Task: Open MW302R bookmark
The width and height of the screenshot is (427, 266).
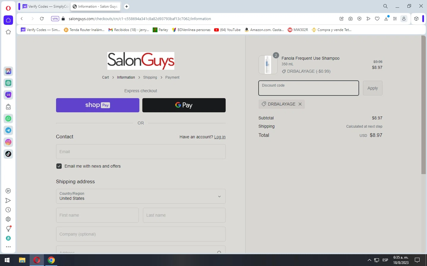Action: click(x=298, y=30)
